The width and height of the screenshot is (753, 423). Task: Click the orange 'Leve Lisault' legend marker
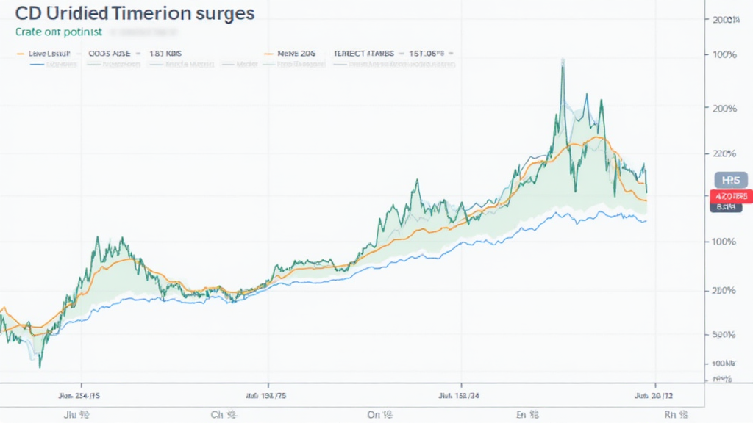pos(20,54)
